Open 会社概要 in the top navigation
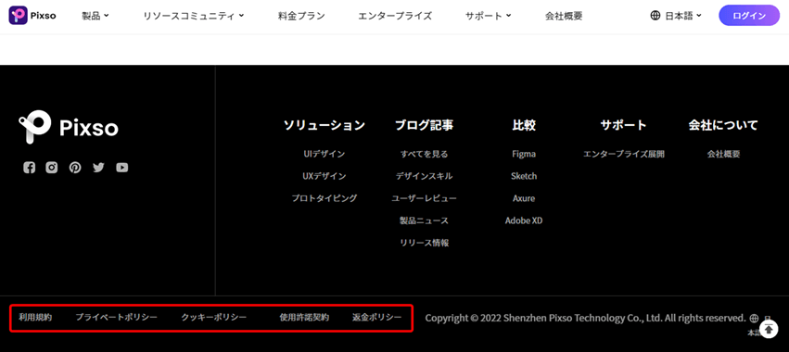789x352 pixels. (564, 16)
